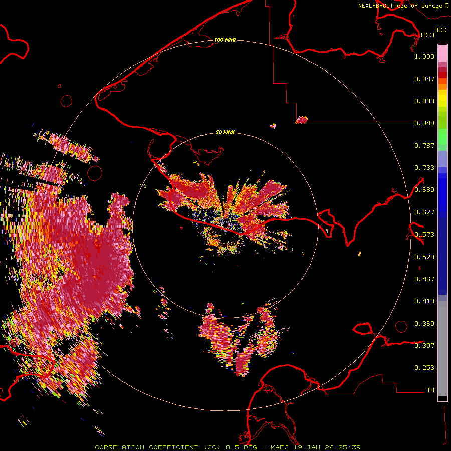This screenshot has height=451, width=451.
Task: Select the [CC] product label above color bar
Action: [427, 35]
